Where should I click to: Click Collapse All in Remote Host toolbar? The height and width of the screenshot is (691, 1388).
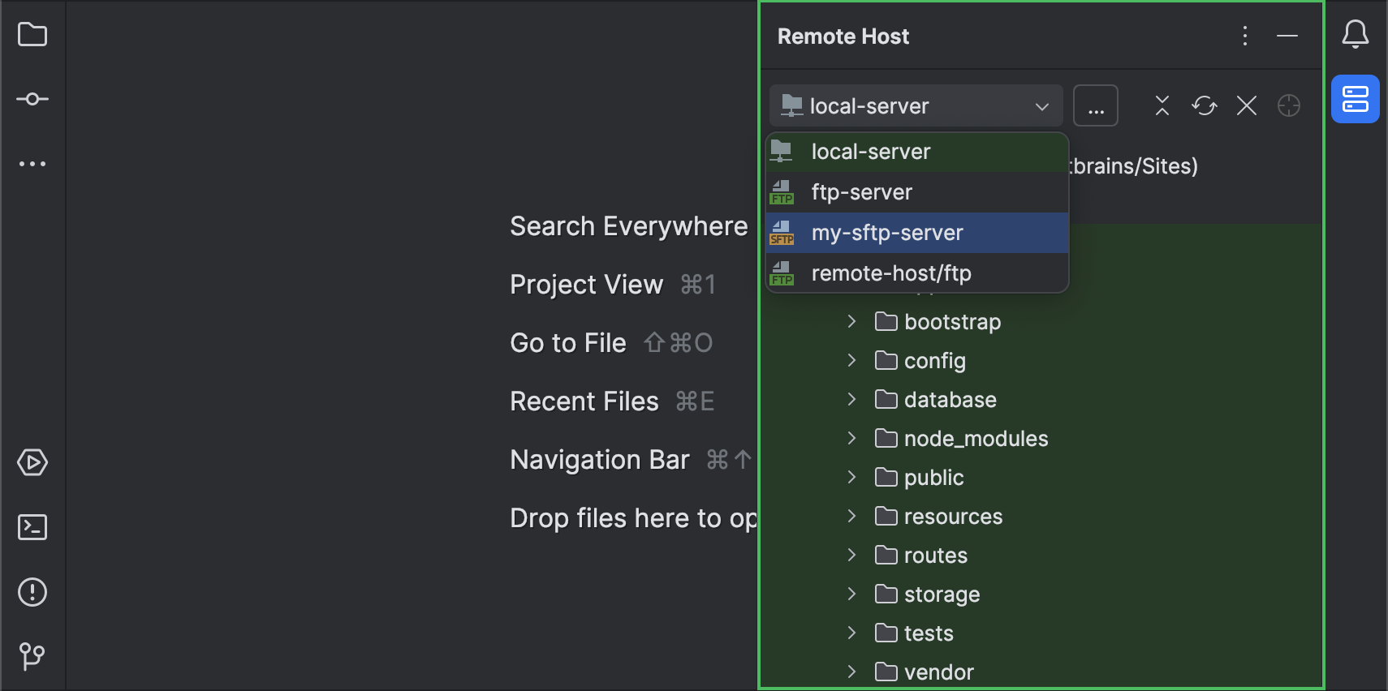[1162, 105]
